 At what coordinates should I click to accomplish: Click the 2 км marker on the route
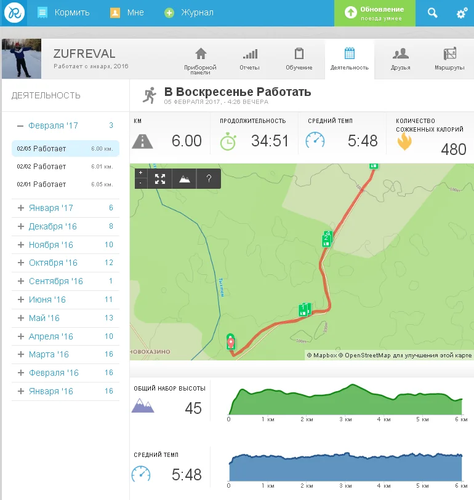[x=326, y=240]
